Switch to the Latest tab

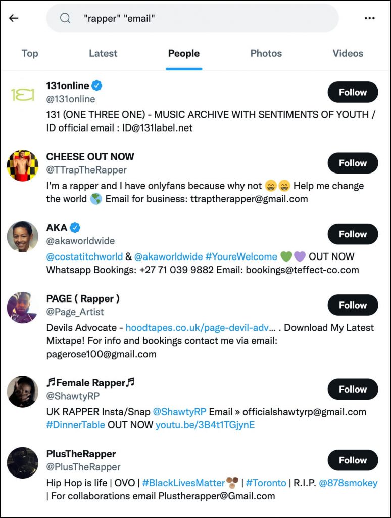tap(103, 53)
